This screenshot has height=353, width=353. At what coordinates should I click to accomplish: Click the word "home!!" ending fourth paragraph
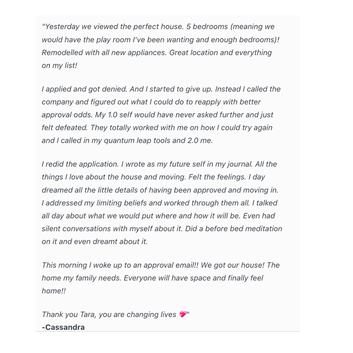(54, 291)
